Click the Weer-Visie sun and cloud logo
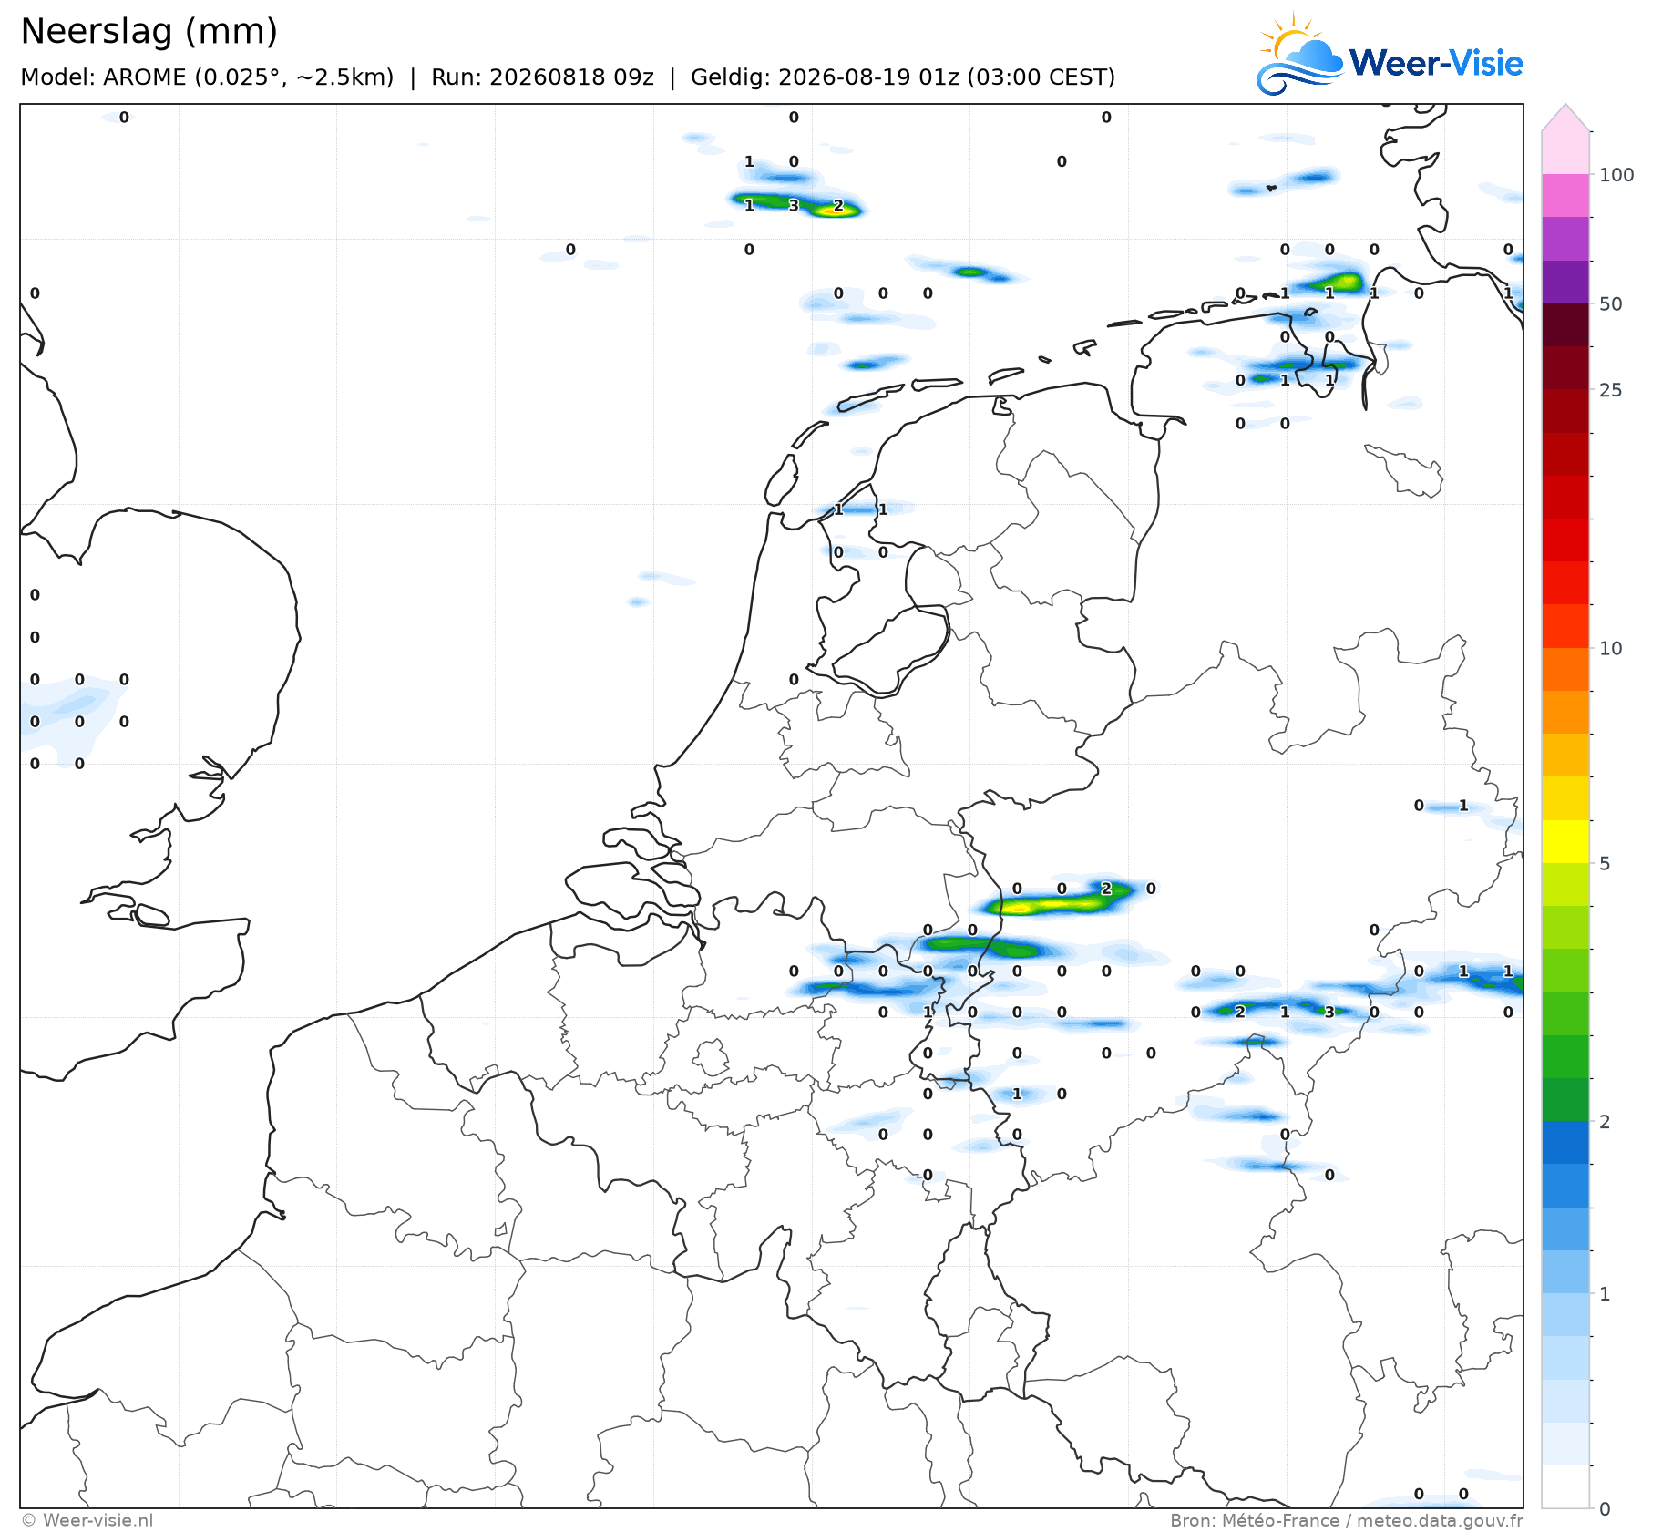Viewport: 1662px width, 1532px height. click(x=1390, y=54)
